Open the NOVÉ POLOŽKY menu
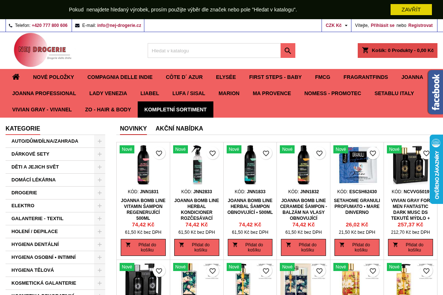This screenshot has height=295, width=443. point(54,77)
